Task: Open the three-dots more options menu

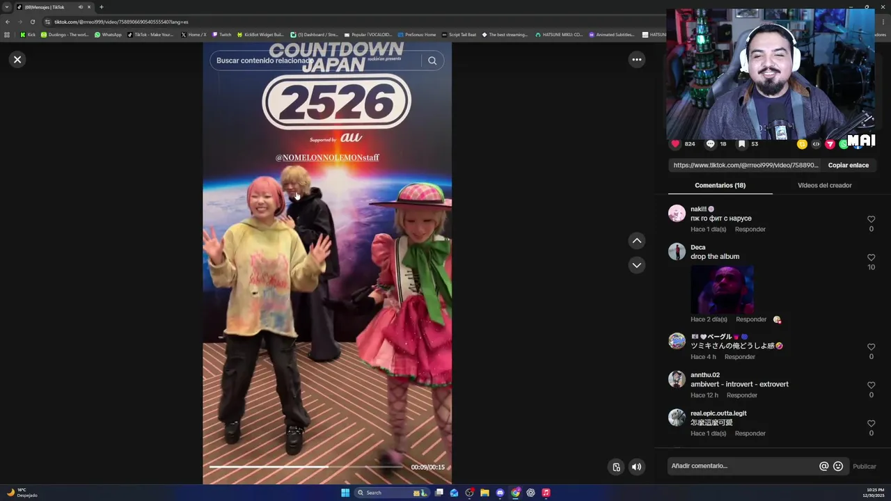Action: pos(636,59)
